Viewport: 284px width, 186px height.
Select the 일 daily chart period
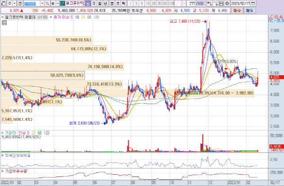click(88, 3)
